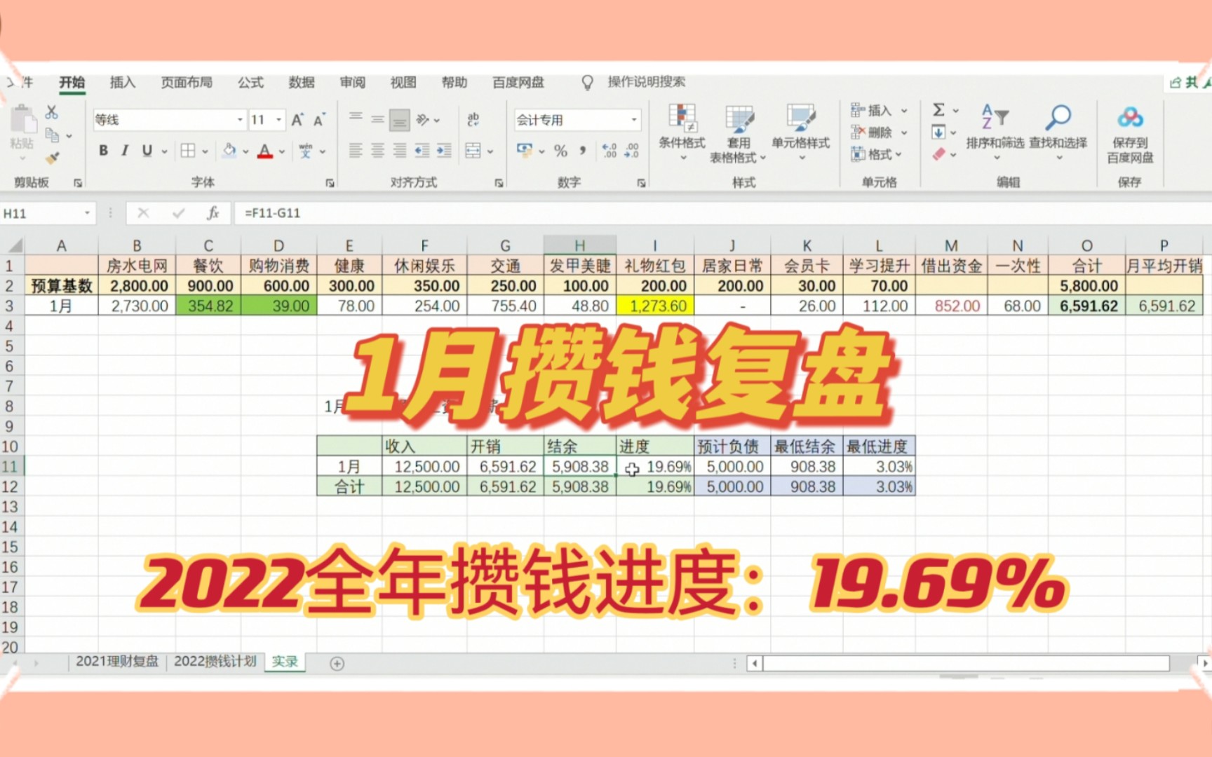Click the decrease indent icon
Screen dimensions: 1212x757
pos(422,150)
